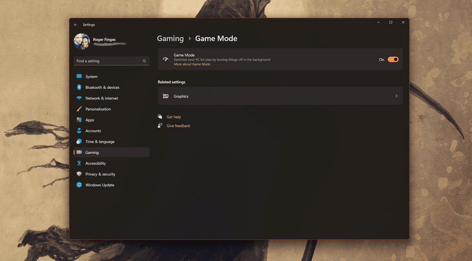Click the Time & language globe icon

click(x=79, y=142)
